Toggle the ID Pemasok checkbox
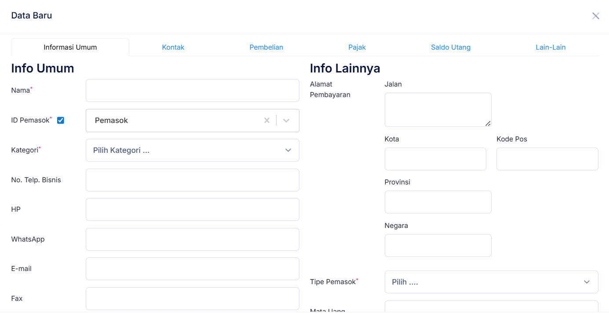609x314 pixels. click(61, 120)
